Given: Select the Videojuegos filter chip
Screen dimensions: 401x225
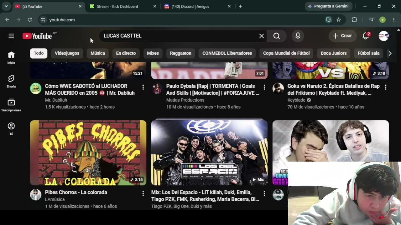Looking at the screenshot, I should [x=67, y=53].
